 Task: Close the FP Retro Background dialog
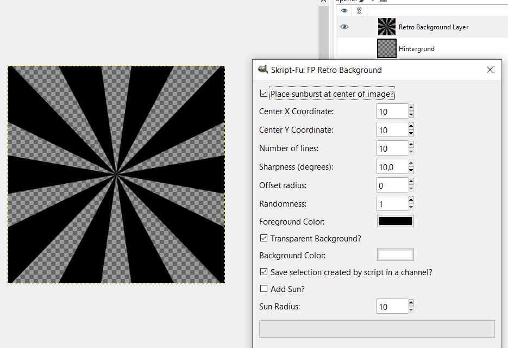point(490,70)
